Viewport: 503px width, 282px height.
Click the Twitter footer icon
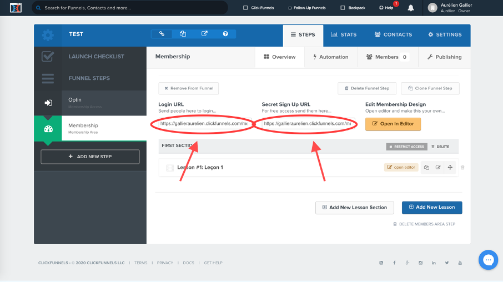pyautogui.click(x=447, y=263)
